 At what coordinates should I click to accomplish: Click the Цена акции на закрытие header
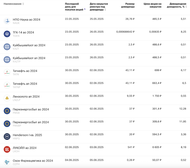153,5
